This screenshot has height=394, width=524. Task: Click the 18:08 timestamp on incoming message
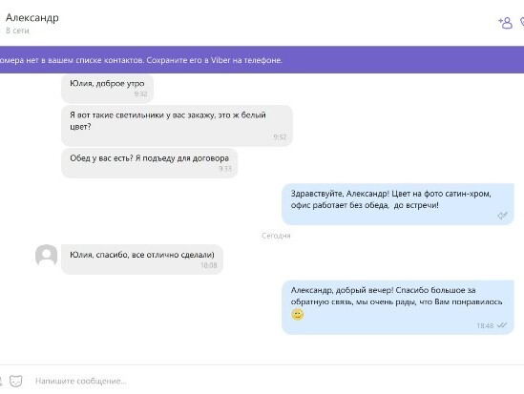209,265
